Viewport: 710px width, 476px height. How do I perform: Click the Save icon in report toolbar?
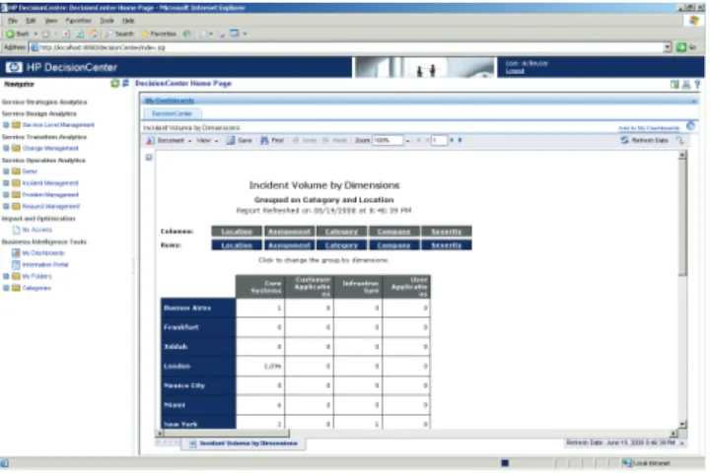pyautogui.click(x=231, y=141)
